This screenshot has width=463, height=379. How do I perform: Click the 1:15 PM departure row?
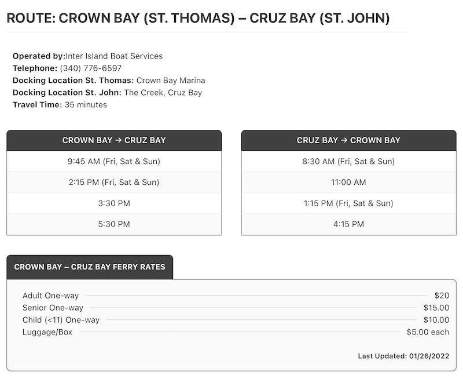click(348, 203)
